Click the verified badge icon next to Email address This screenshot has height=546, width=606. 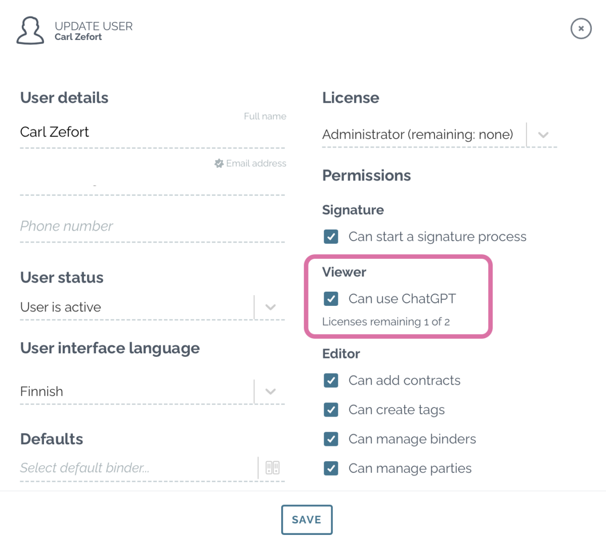pyautogui.click(x=219, y=163)
